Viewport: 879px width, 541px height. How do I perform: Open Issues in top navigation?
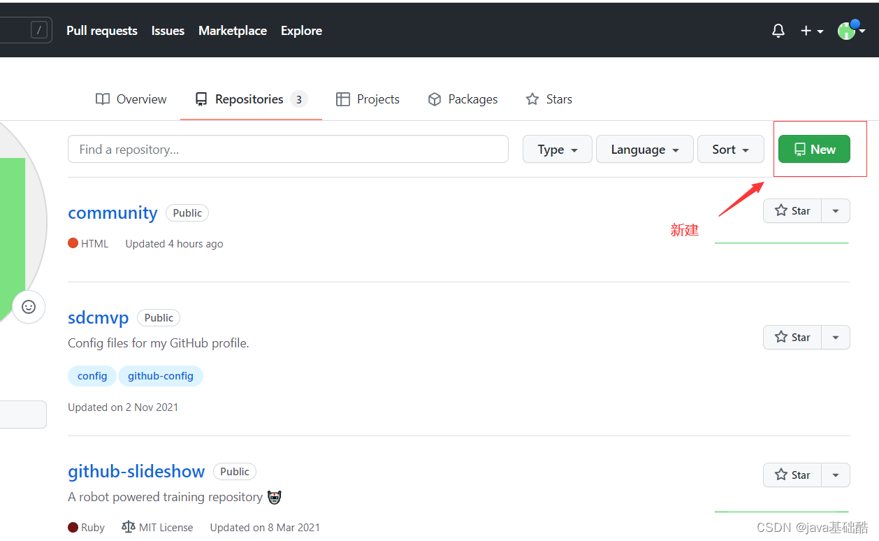[168, 31]
